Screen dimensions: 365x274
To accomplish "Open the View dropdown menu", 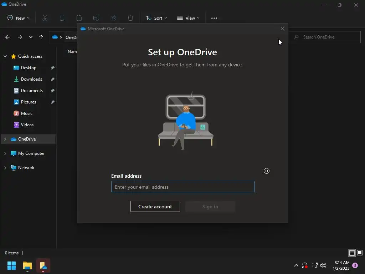I will [x=188, y=18].
